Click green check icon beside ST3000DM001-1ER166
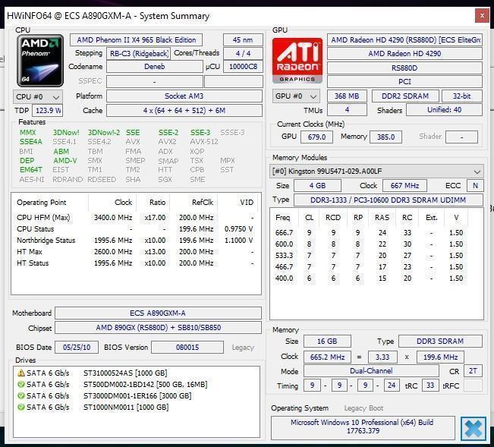The width and height of the screenshot is (494, 447). point(21,395)
